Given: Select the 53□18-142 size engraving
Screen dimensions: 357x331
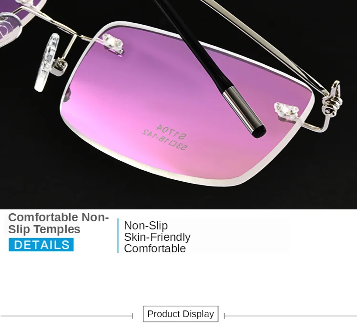Looking at the screenshot, I should (164, 140).
